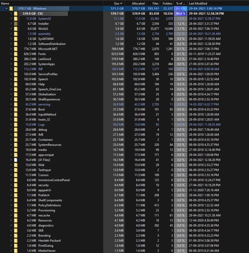Sort by the Last Modified column header

(x=198, y=3)
